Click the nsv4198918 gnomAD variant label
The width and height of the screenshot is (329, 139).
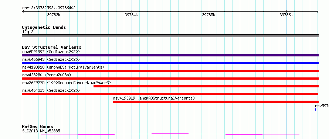63,67
